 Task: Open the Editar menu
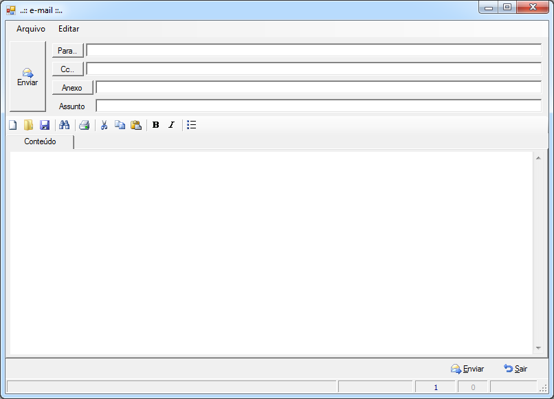[69, 29]
